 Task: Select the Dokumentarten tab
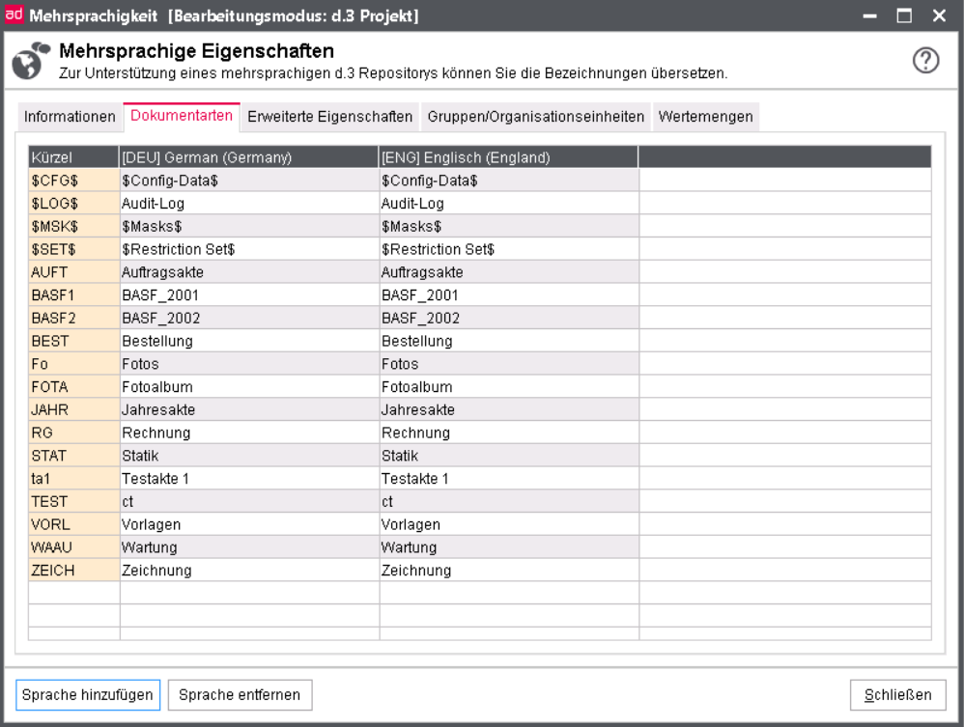tap(182, 116)
